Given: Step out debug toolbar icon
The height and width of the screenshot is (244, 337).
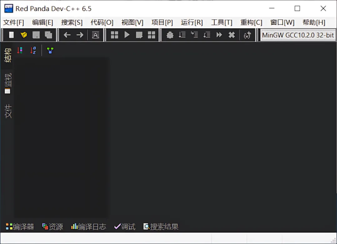Looking at the screenshot, I should 207,35.
